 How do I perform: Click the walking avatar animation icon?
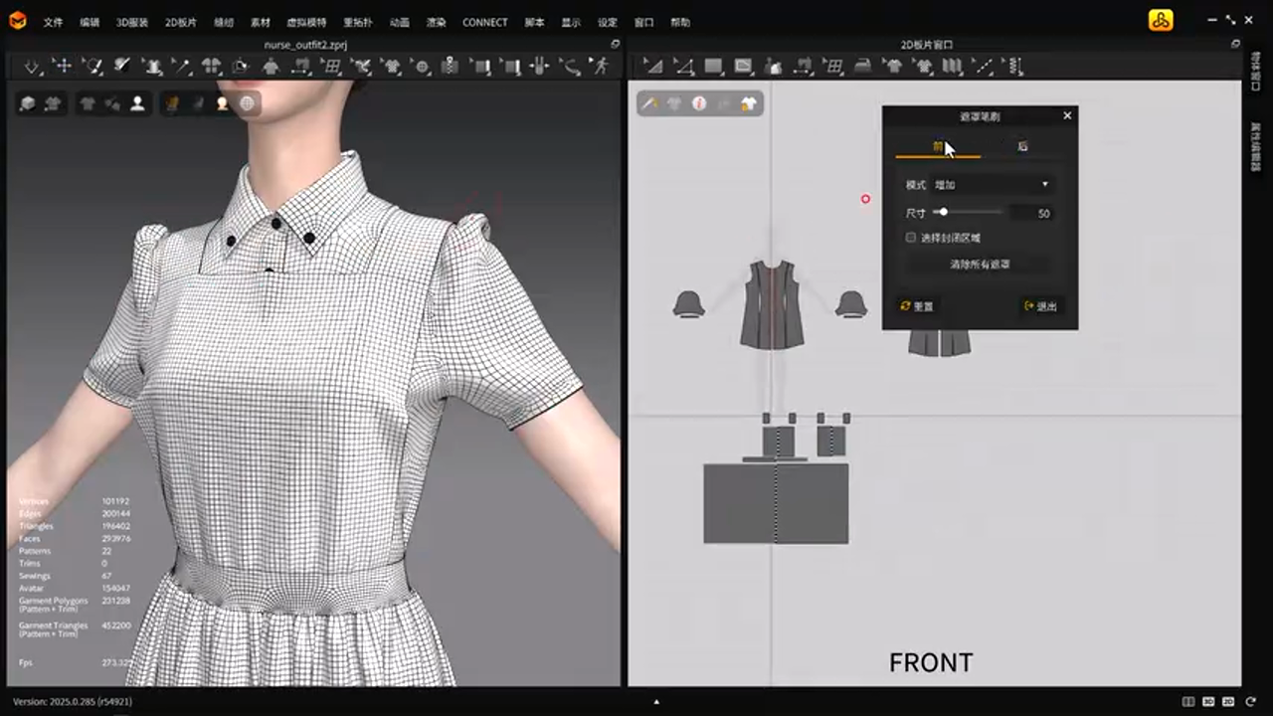[x=600, y=67]
